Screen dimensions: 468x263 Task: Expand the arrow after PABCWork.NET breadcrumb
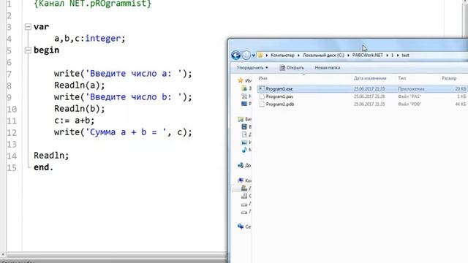pos(387,56)
